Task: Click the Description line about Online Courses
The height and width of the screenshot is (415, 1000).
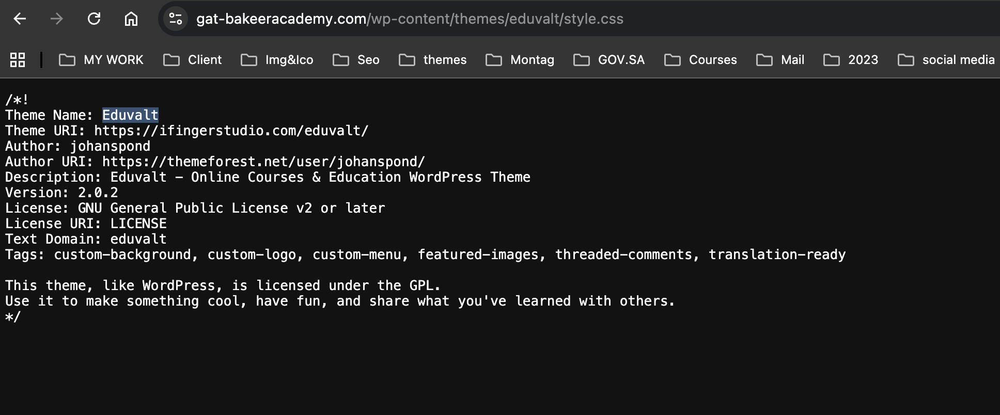Action: (268, 177)
